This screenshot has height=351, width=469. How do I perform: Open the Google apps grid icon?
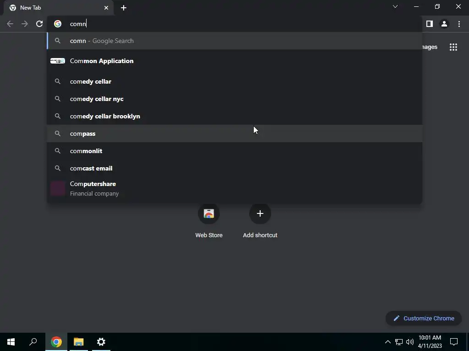coord(453,47)
